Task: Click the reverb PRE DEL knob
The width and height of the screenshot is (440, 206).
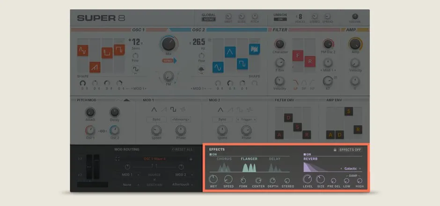Action: (334, 181)
